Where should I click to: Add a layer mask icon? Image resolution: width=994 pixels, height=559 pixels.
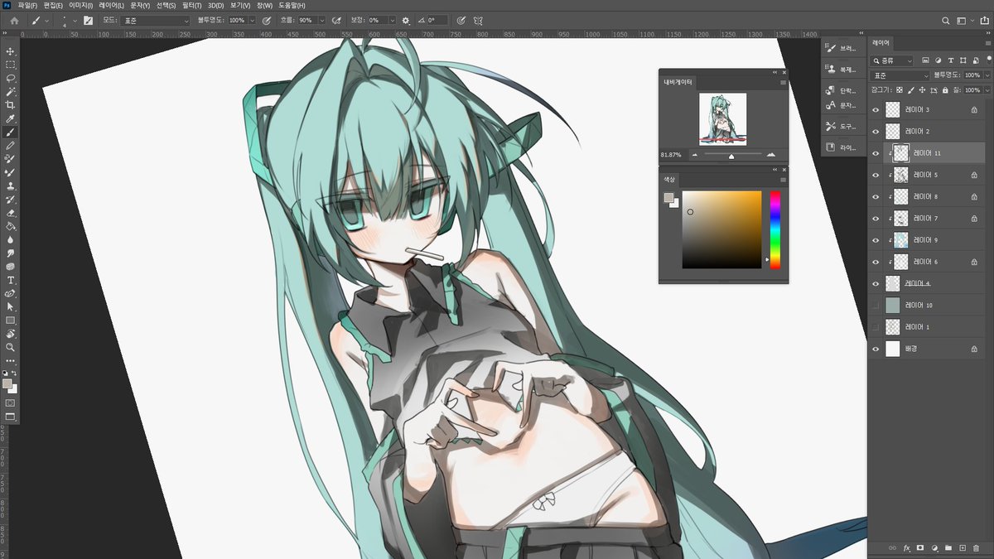(x=920, y=548)
